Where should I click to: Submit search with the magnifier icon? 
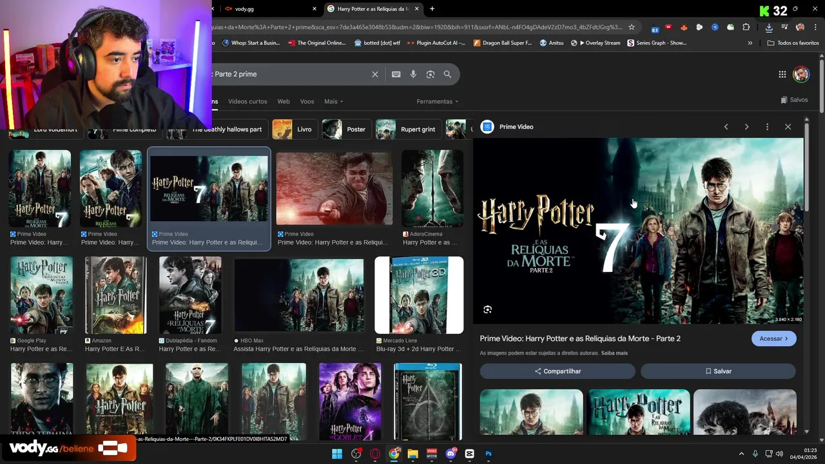tap(447, 74)
